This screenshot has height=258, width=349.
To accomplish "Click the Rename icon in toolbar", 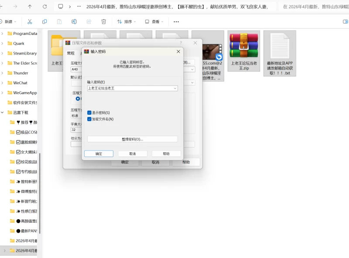I will click(74, 22).
